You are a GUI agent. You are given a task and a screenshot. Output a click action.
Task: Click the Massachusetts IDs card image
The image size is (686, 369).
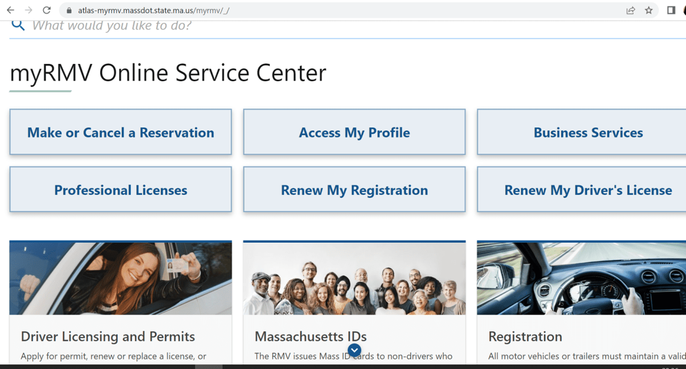click(x=354, y=278)
